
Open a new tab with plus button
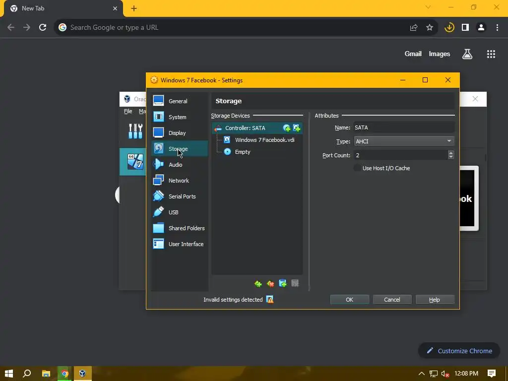[134, 8]
